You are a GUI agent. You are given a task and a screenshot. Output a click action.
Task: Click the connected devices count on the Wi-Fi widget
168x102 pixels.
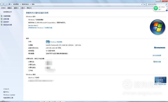(x=160, y=9)
